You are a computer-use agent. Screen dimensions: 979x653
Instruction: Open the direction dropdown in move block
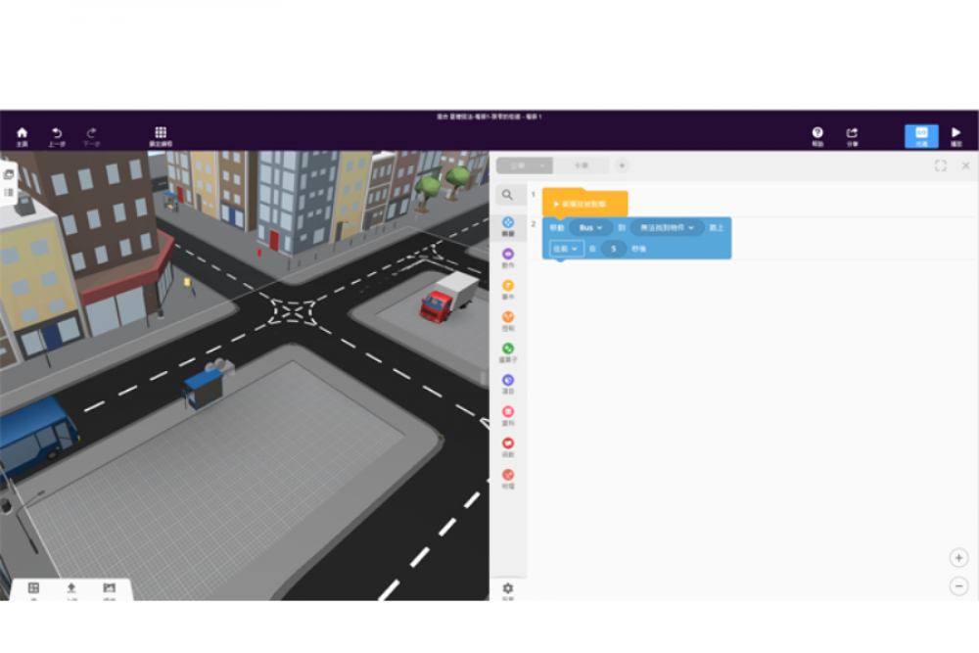566,249
